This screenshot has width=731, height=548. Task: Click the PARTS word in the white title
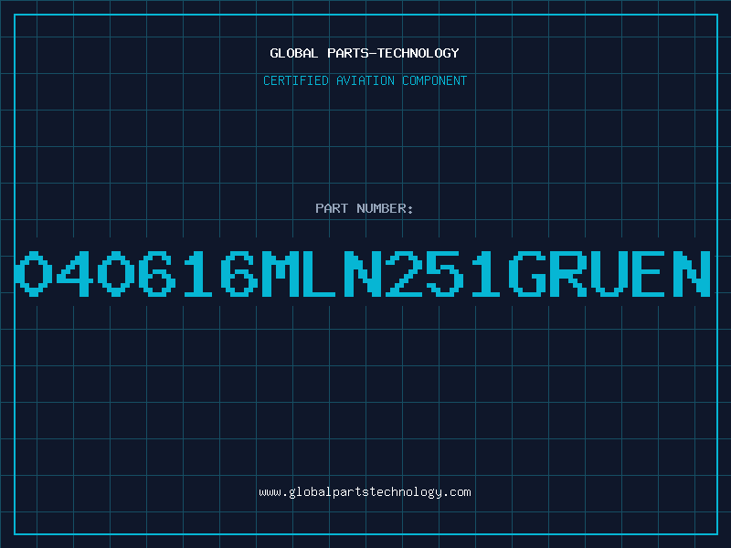(x=347, y=53)
